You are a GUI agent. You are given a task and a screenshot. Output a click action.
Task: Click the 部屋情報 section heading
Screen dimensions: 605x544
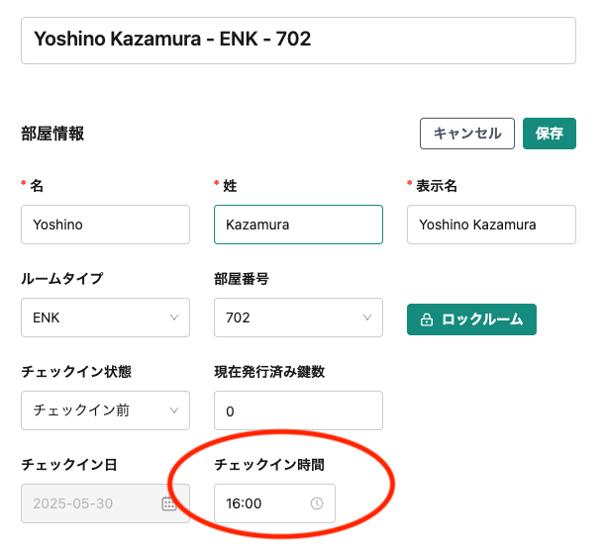point(52,134)
